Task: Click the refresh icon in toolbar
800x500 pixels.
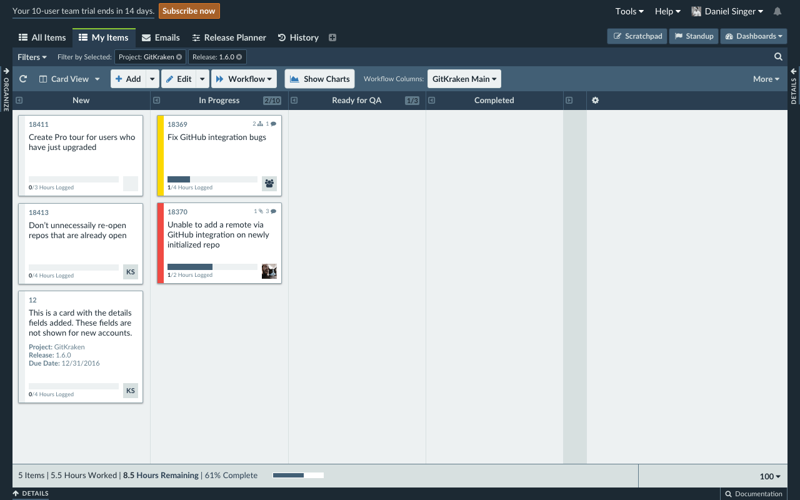Action: tap(23, 79)
